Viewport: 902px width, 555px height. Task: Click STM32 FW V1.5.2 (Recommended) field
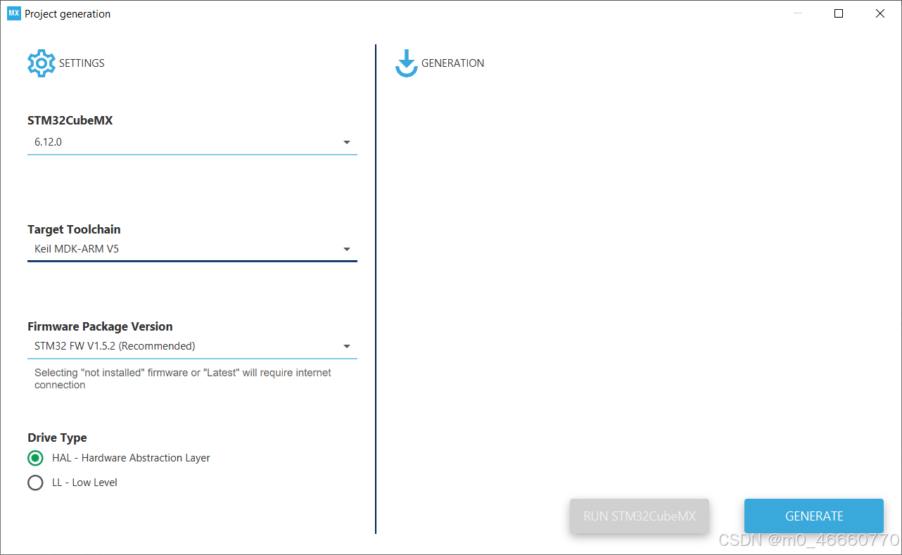click(192, 346)
